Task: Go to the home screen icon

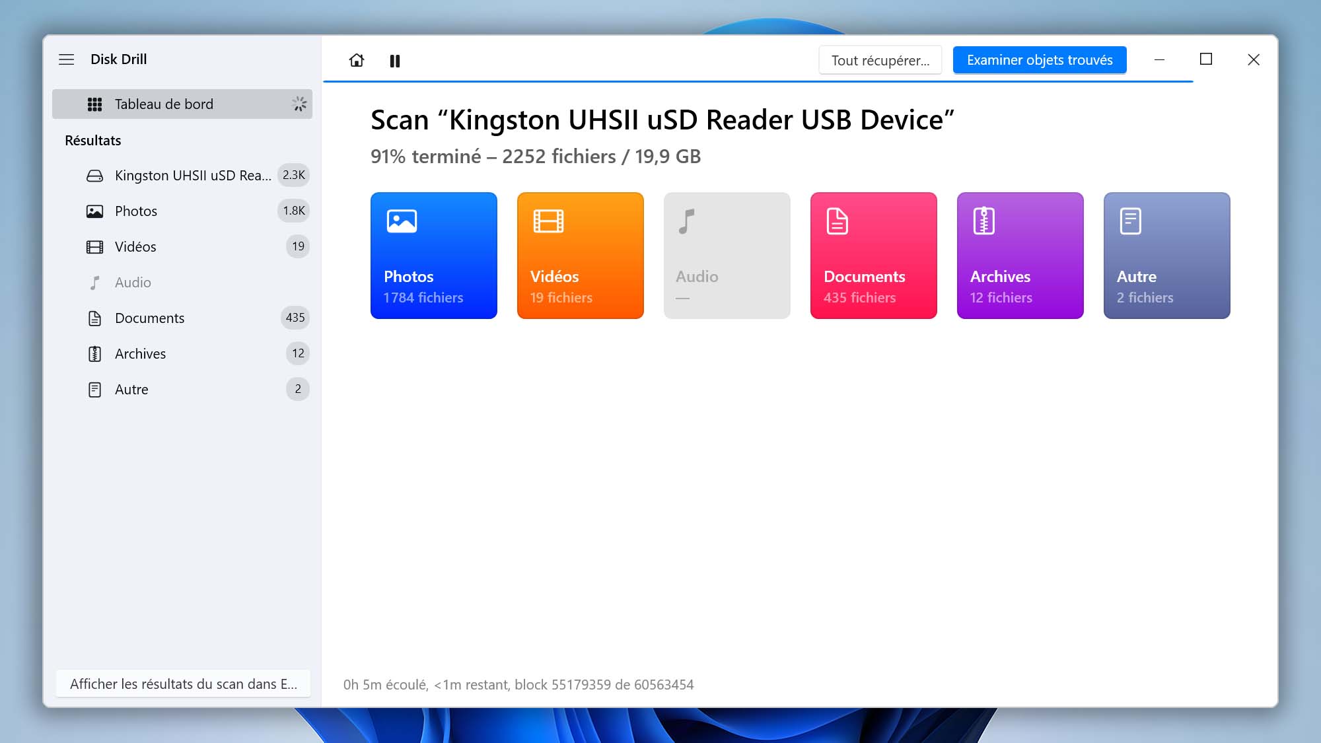Action: pyautogui.click(x=357, y=60)
